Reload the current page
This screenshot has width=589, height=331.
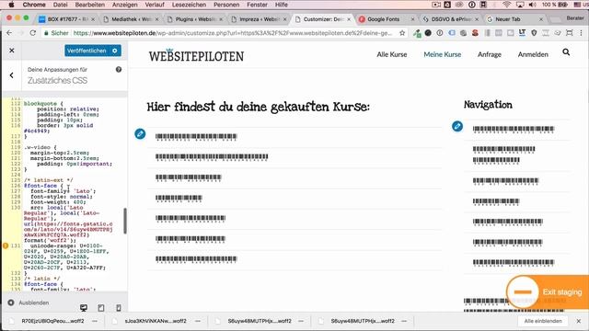(33, 33)
